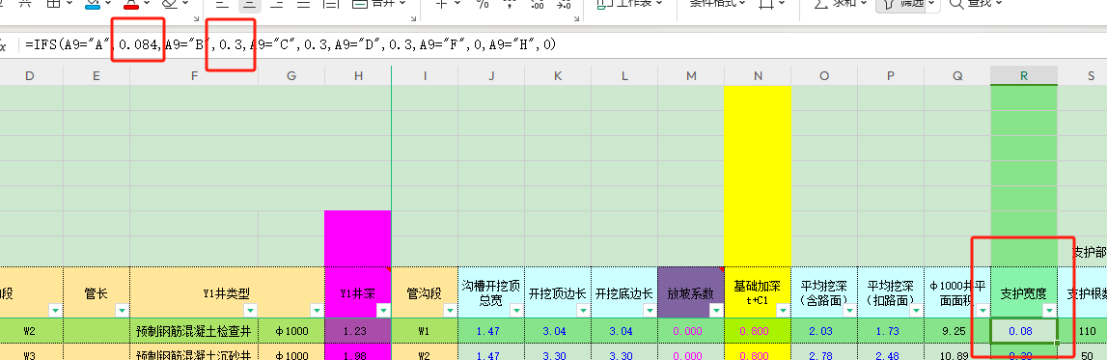Select cell 预制钢筋混凝土沉砂井
The width and height of the screenshot is (1107, 360).
coord(194,352)
